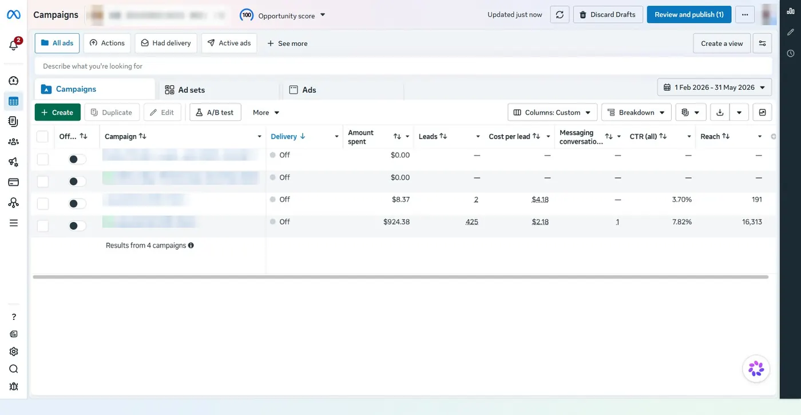Click Discard Drafts

[608, 15]
